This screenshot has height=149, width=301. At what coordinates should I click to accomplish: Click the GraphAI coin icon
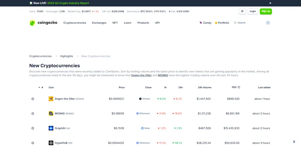[x=51, y=128]
